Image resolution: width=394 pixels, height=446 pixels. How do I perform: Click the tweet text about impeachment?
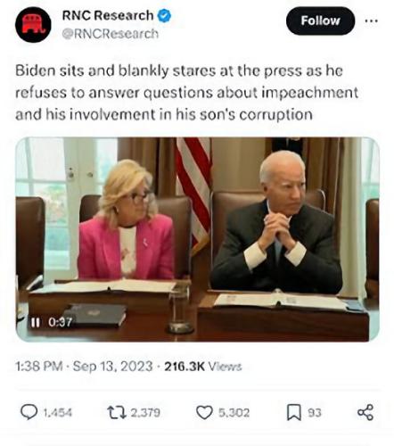point(186,93)
